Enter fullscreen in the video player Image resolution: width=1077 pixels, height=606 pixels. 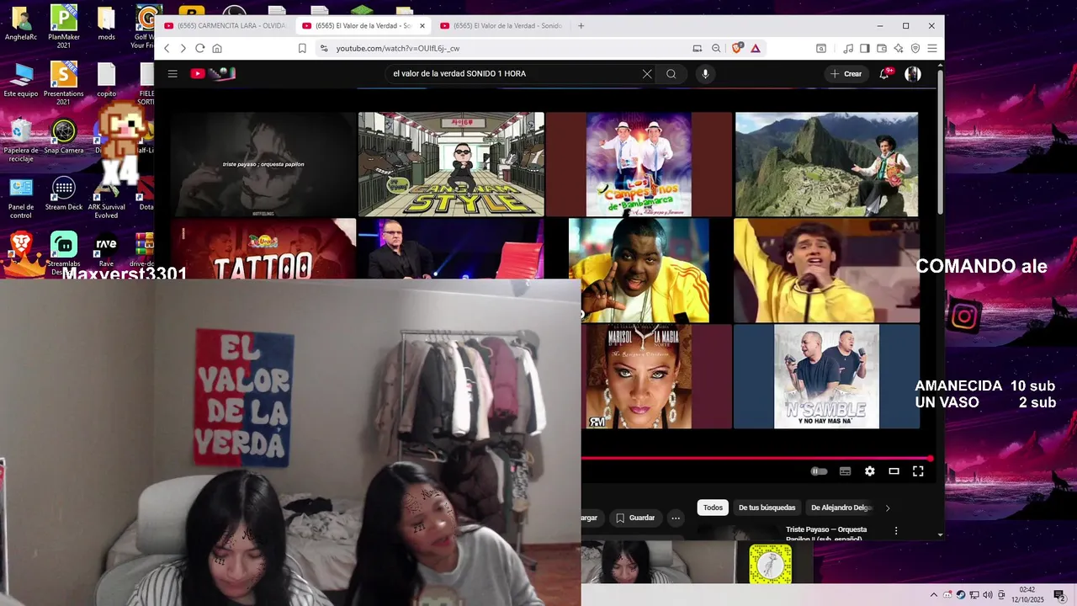point(918,471)
